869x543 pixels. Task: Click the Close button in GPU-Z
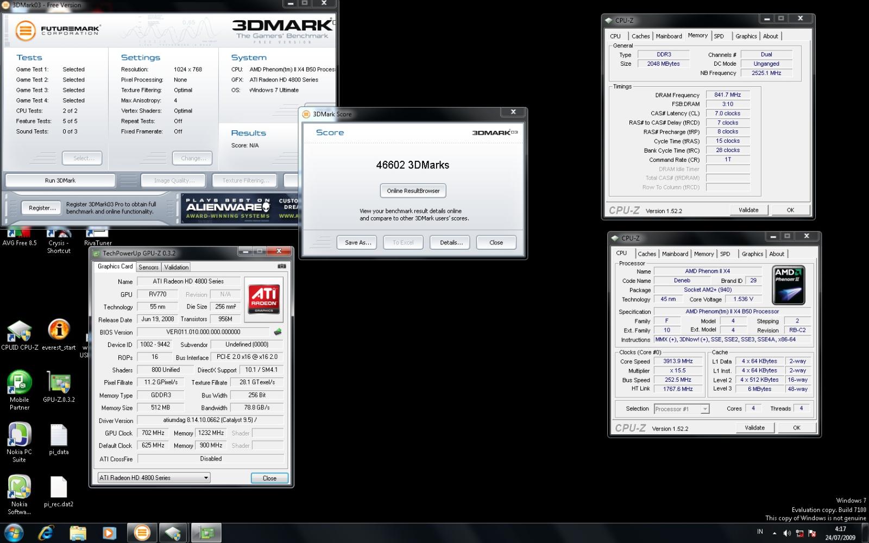click(x=269, y=478)
